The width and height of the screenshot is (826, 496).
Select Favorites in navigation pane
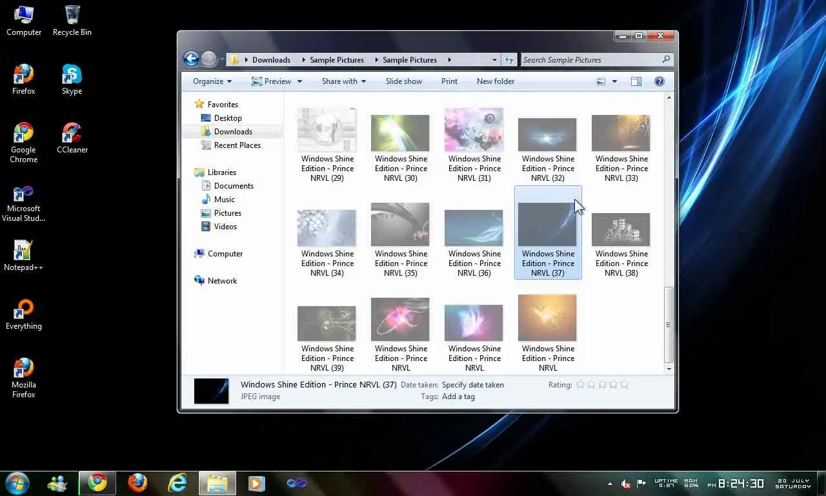click(223, 104)
